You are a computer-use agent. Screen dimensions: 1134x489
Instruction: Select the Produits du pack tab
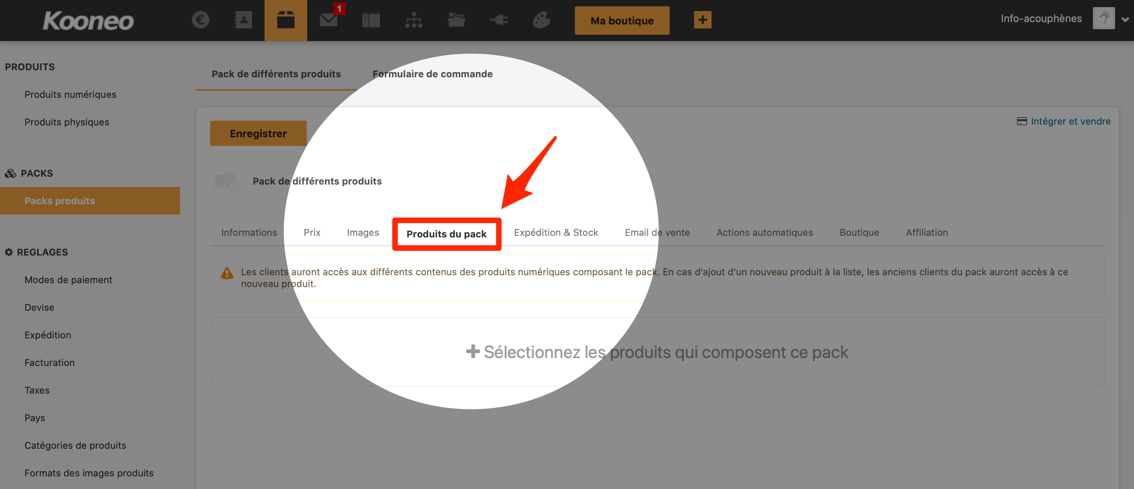(x=447, y=234)
